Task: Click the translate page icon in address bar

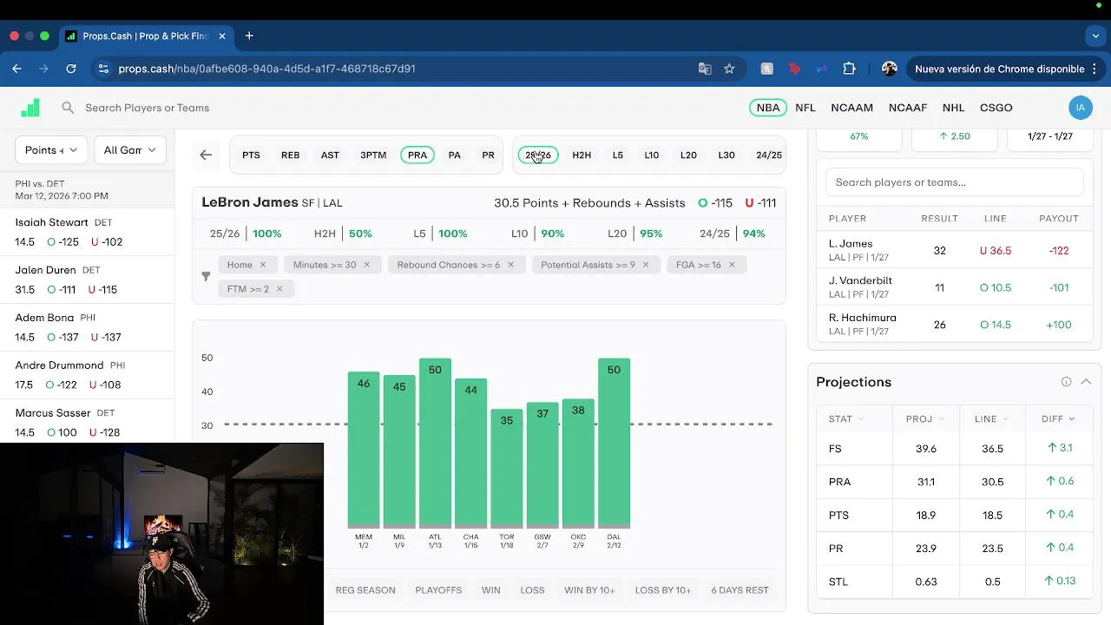Action: [x=705, y=69]
